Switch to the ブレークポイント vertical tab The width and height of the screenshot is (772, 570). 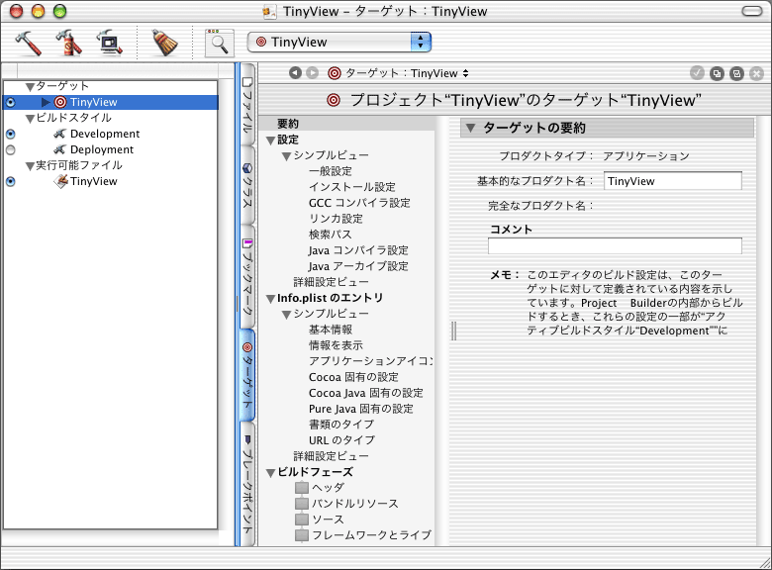247,481
